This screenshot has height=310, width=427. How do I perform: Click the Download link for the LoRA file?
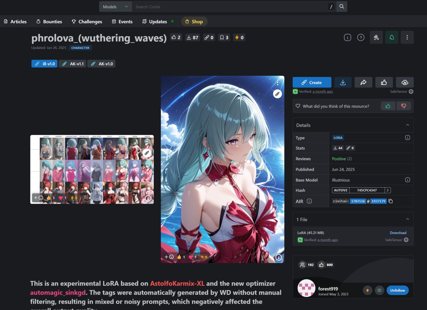click(x=398, y=233)
